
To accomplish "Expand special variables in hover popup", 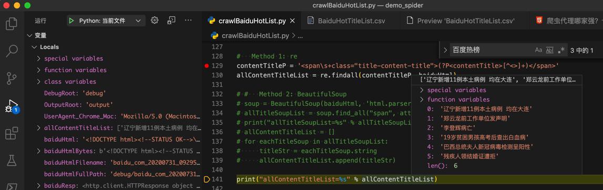I will coord(422,90).
